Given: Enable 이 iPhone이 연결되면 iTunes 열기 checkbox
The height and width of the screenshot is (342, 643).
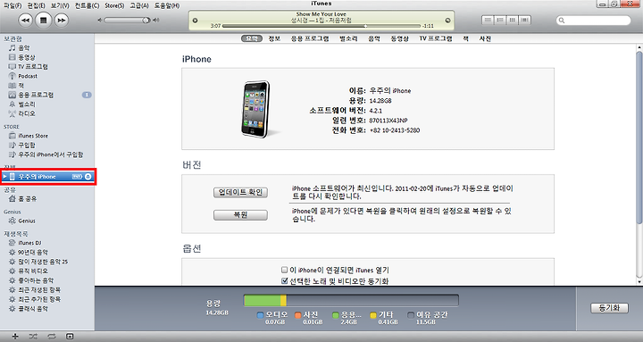Looking at the screenshot, I should (x=284, y=270).
